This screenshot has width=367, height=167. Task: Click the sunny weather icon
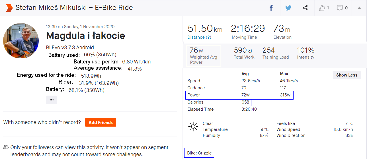pos(193,126)
